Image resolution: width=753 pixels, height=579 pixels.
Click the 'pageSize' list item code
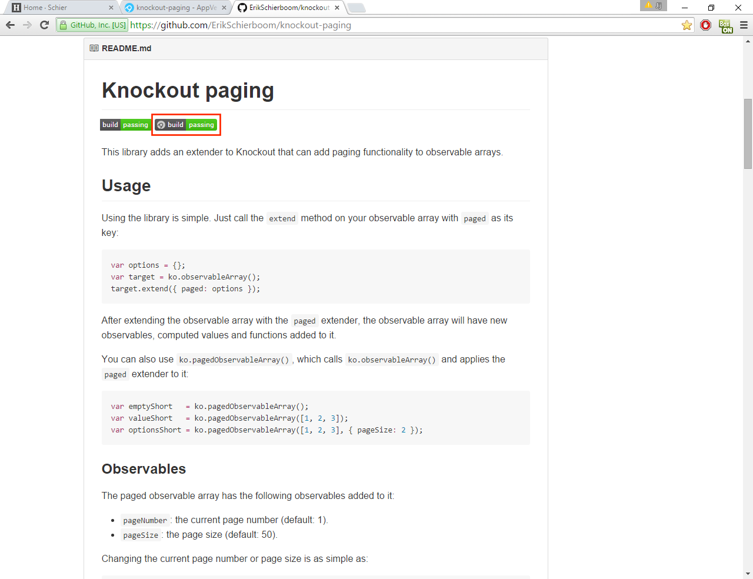[141, 535]
